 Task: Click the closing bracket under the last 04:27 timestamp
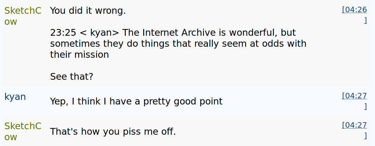366,136
